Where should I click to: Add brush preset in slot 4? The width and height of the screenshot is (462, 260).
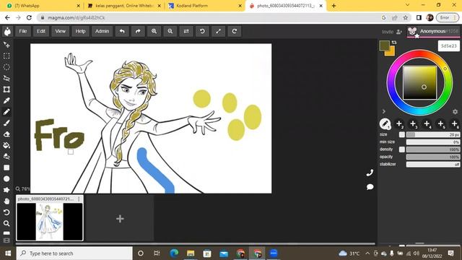pos(427,123)
